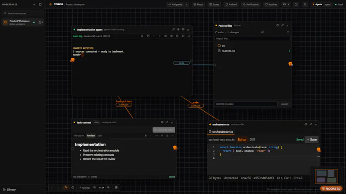This screenshot has height=194, width=346.
Task: Open the FLOORS 3D button
Action: [331, 188]
